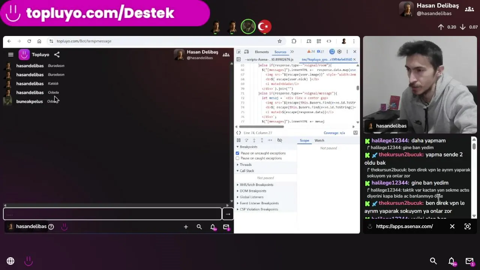This screenshot has width=480, height=270.
Task: Pause script execution in debugger
Action: pos(238,140)
